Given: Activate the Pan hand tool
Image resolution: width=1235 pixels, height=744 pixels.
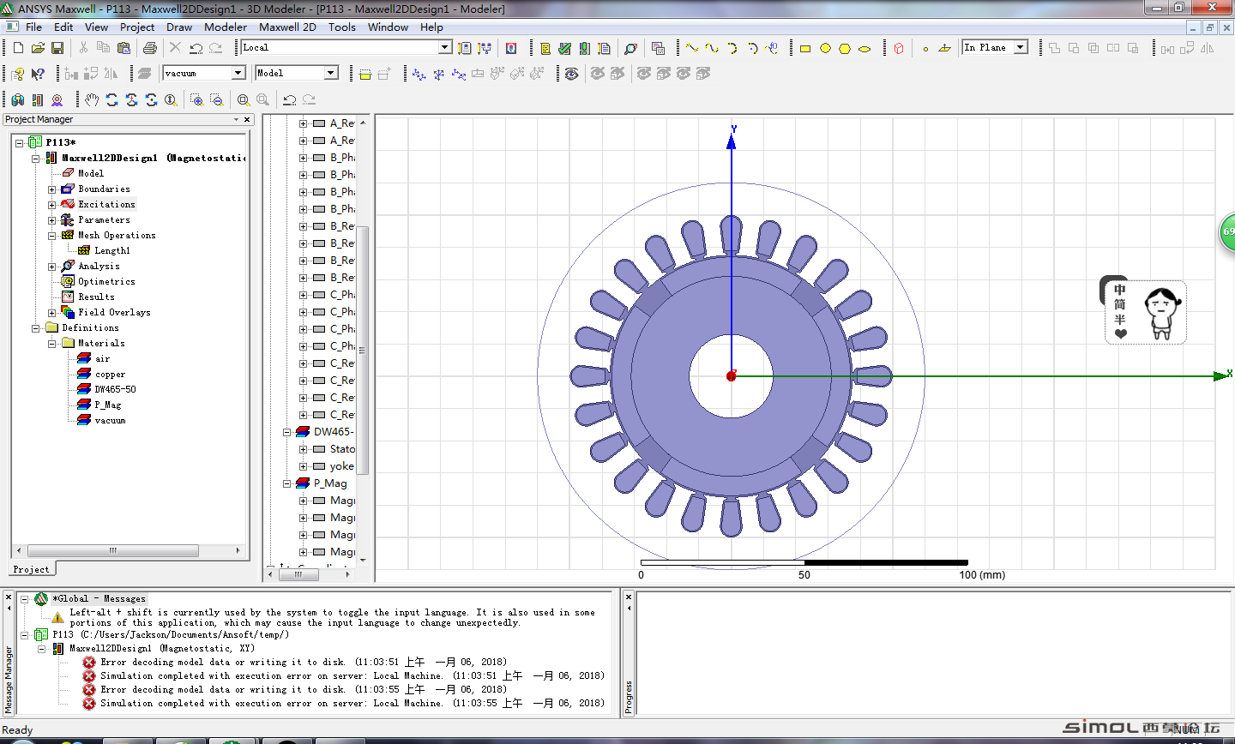Looking at the screenshot, I should [92, 99].
